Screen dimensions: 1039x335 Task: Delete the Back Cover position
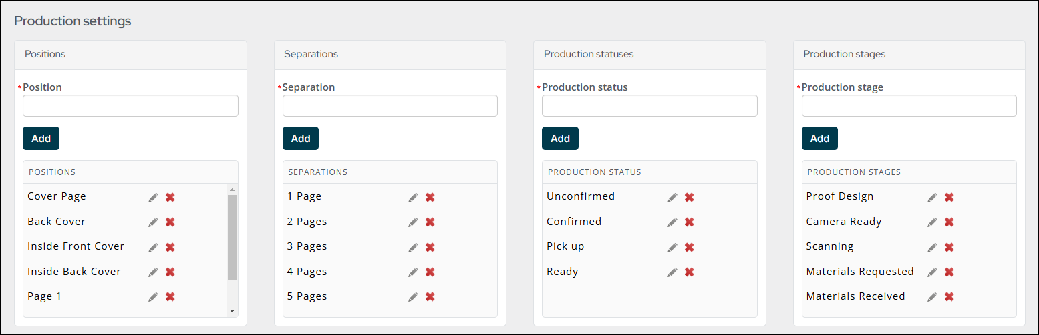pyautogui.click(x=170, y=222)
